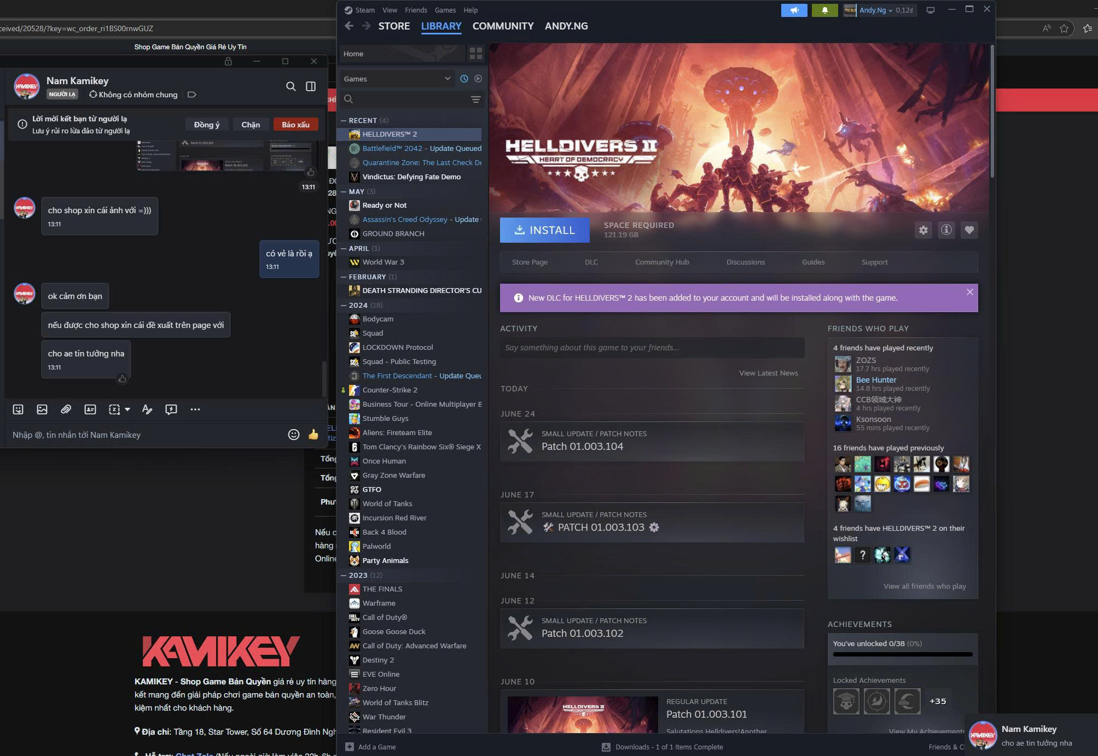This screenshot has width=1098, height=756.
Task: Click the activity status input field
Action: [x=652, y=348]
